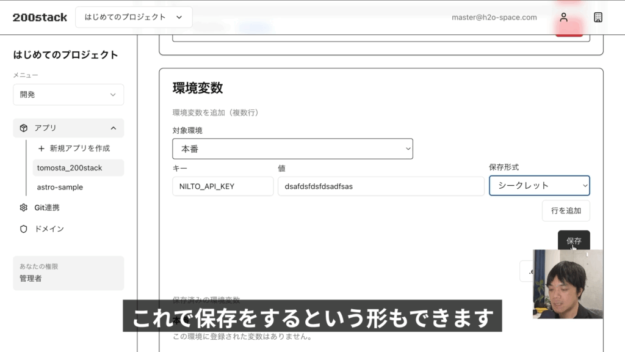625x352 pixels.
Task: Open the user account icon
Action: click(563, 17)
